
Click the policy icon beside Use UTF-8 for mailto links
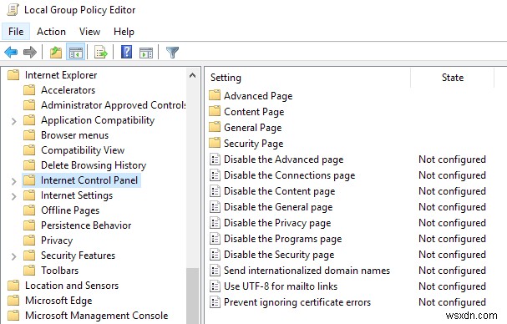[215, 286]
